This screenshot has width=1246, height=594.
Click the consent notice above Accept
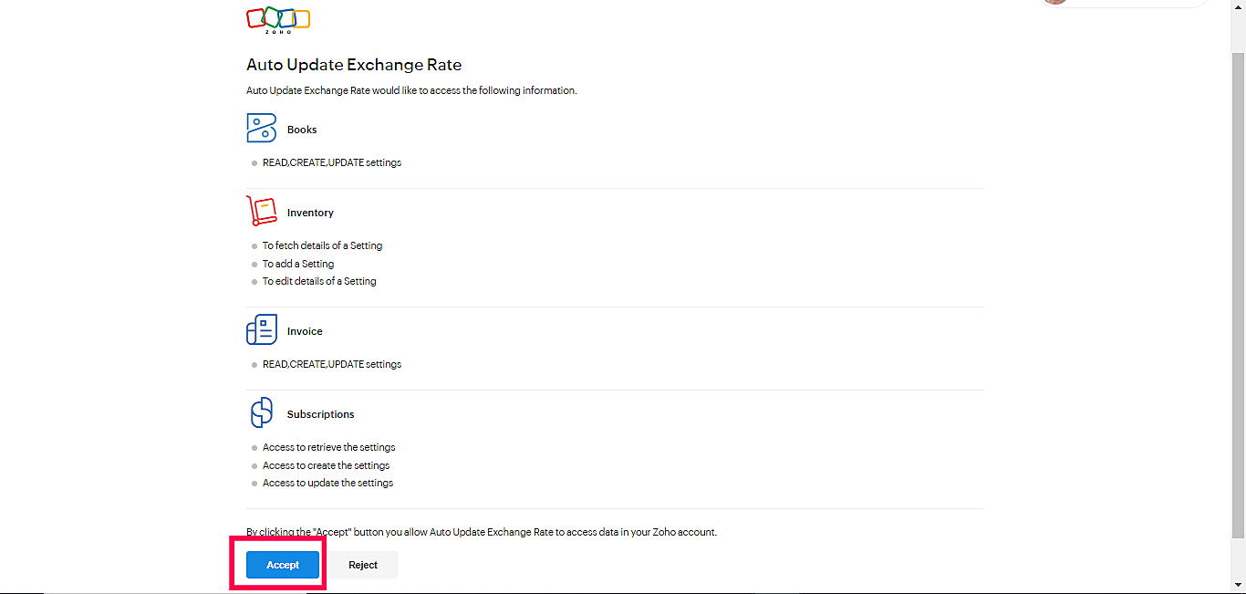pyautogui.click(x=482, y=532)
